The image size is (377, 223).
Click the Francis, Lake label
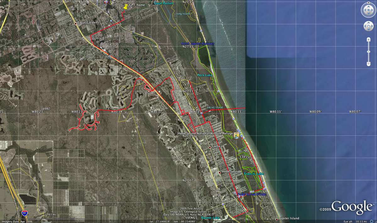(254, 174)
